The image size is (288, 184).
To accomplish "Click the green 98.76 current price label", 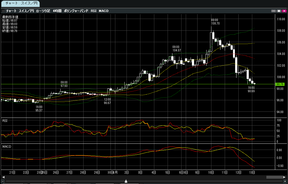I will (x=280, y=84).
